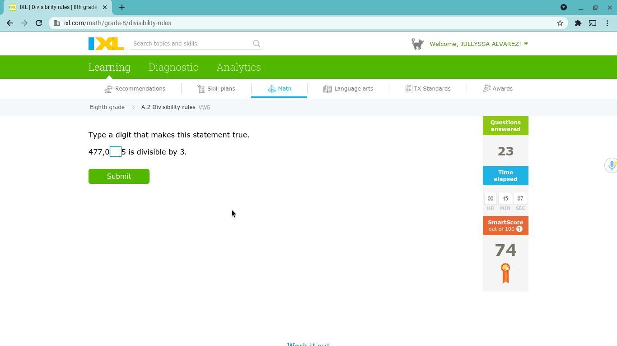Click the Questions answered count 23

(505, 151)
